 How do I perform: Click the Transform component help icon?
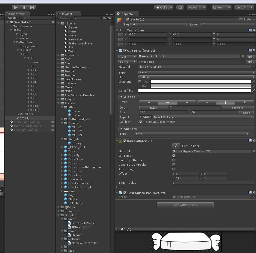pyautogui.click(x=250, y=30)
